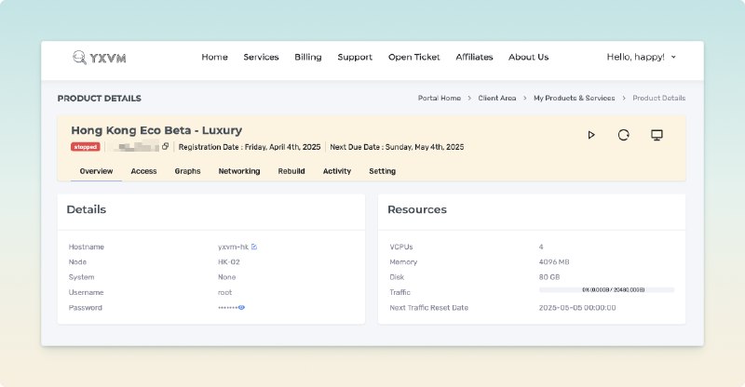Open the Billing menu

tap(308, 57)
